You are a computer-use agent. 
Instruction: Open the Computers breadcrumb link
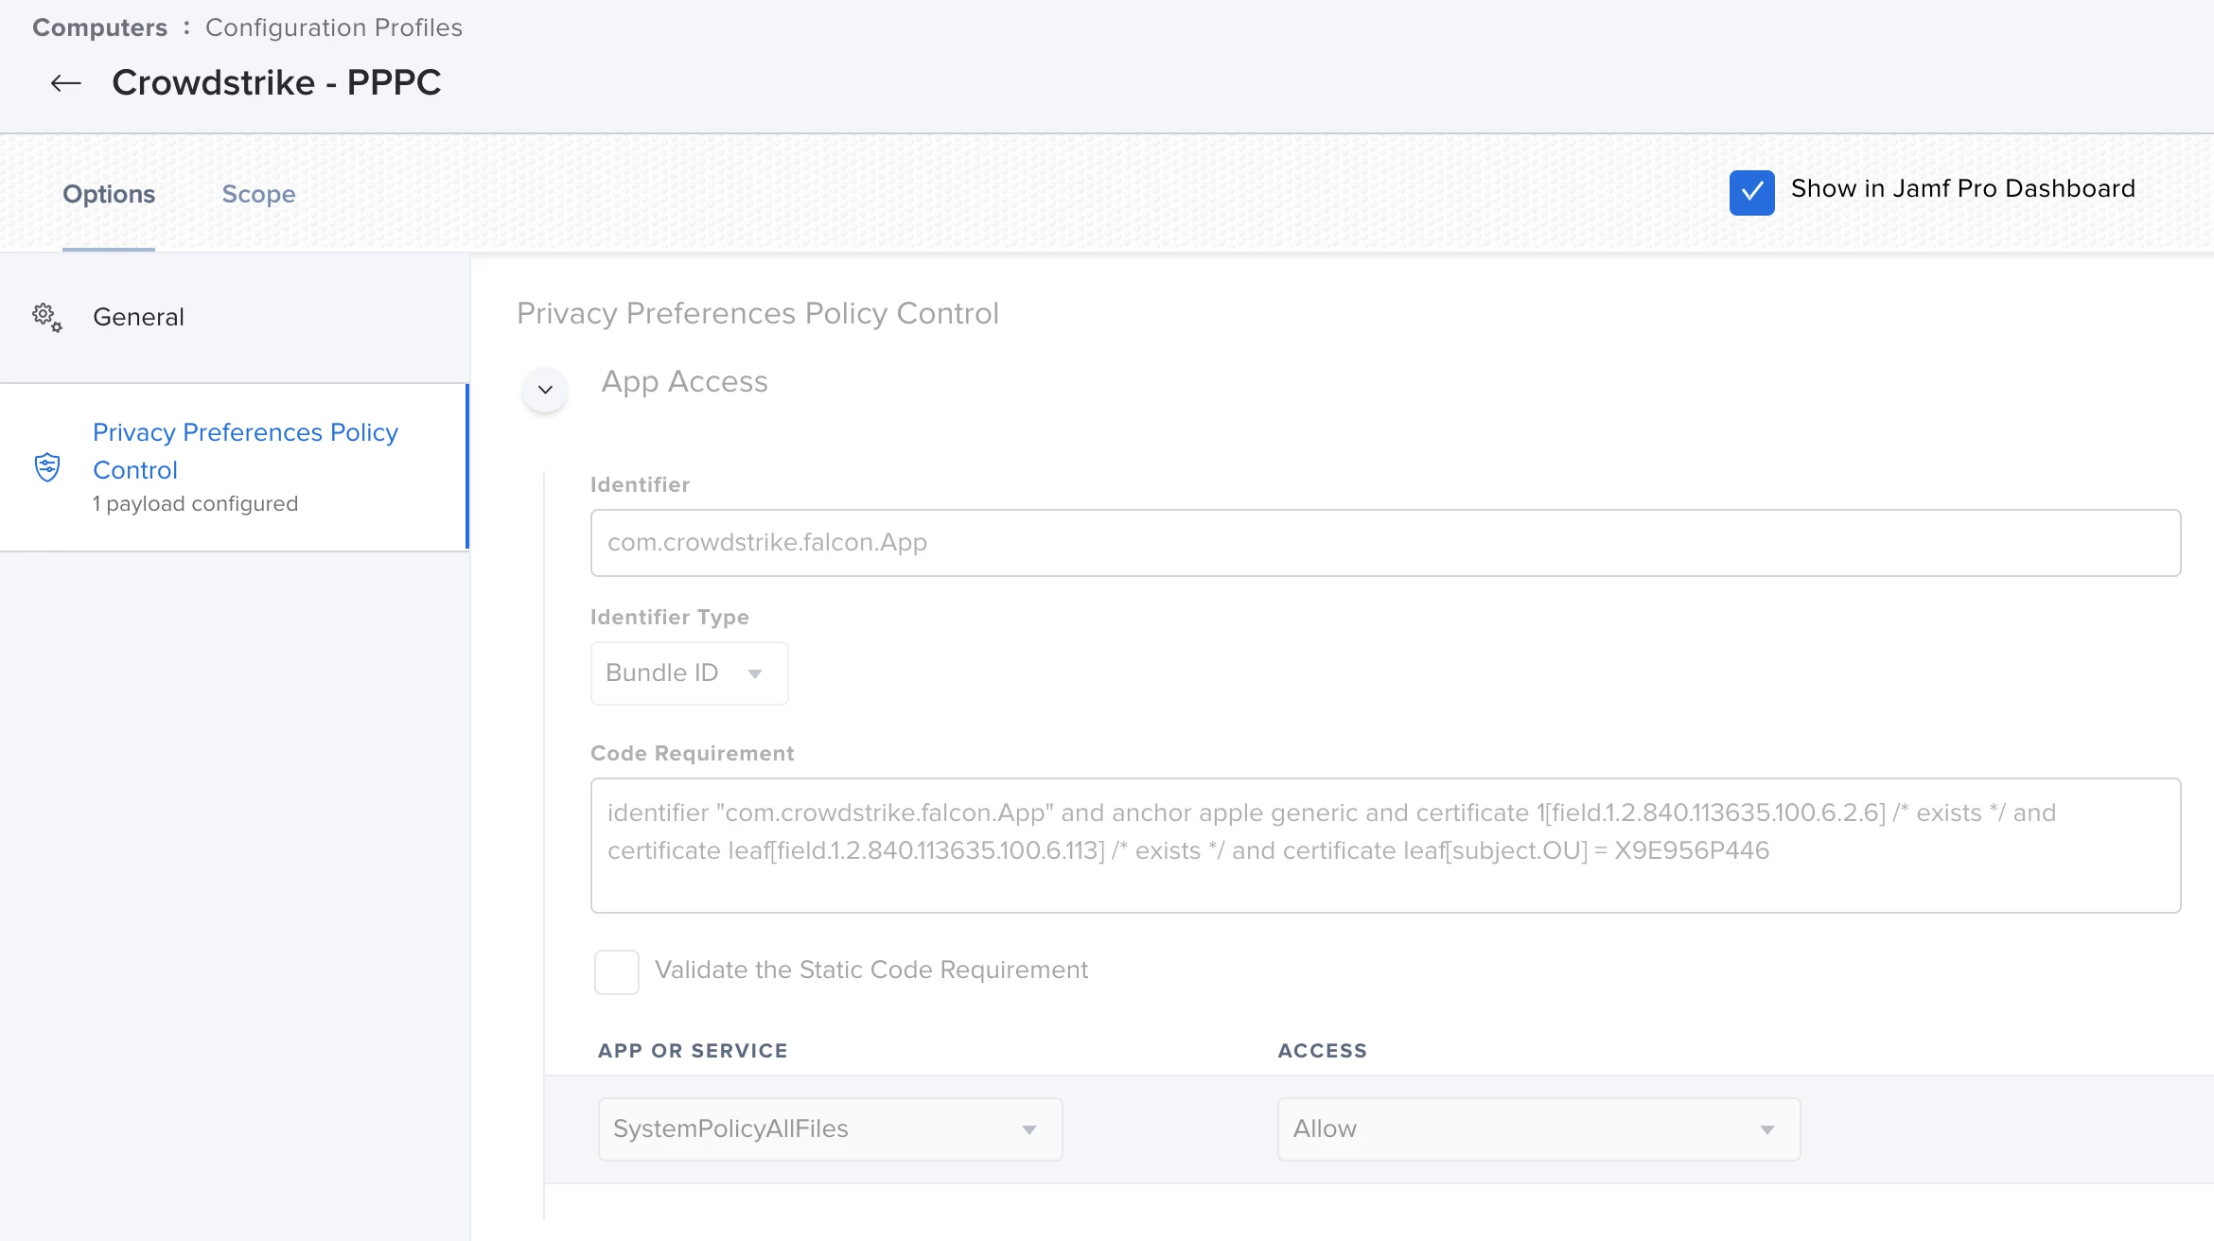click(x=99, y=27)
